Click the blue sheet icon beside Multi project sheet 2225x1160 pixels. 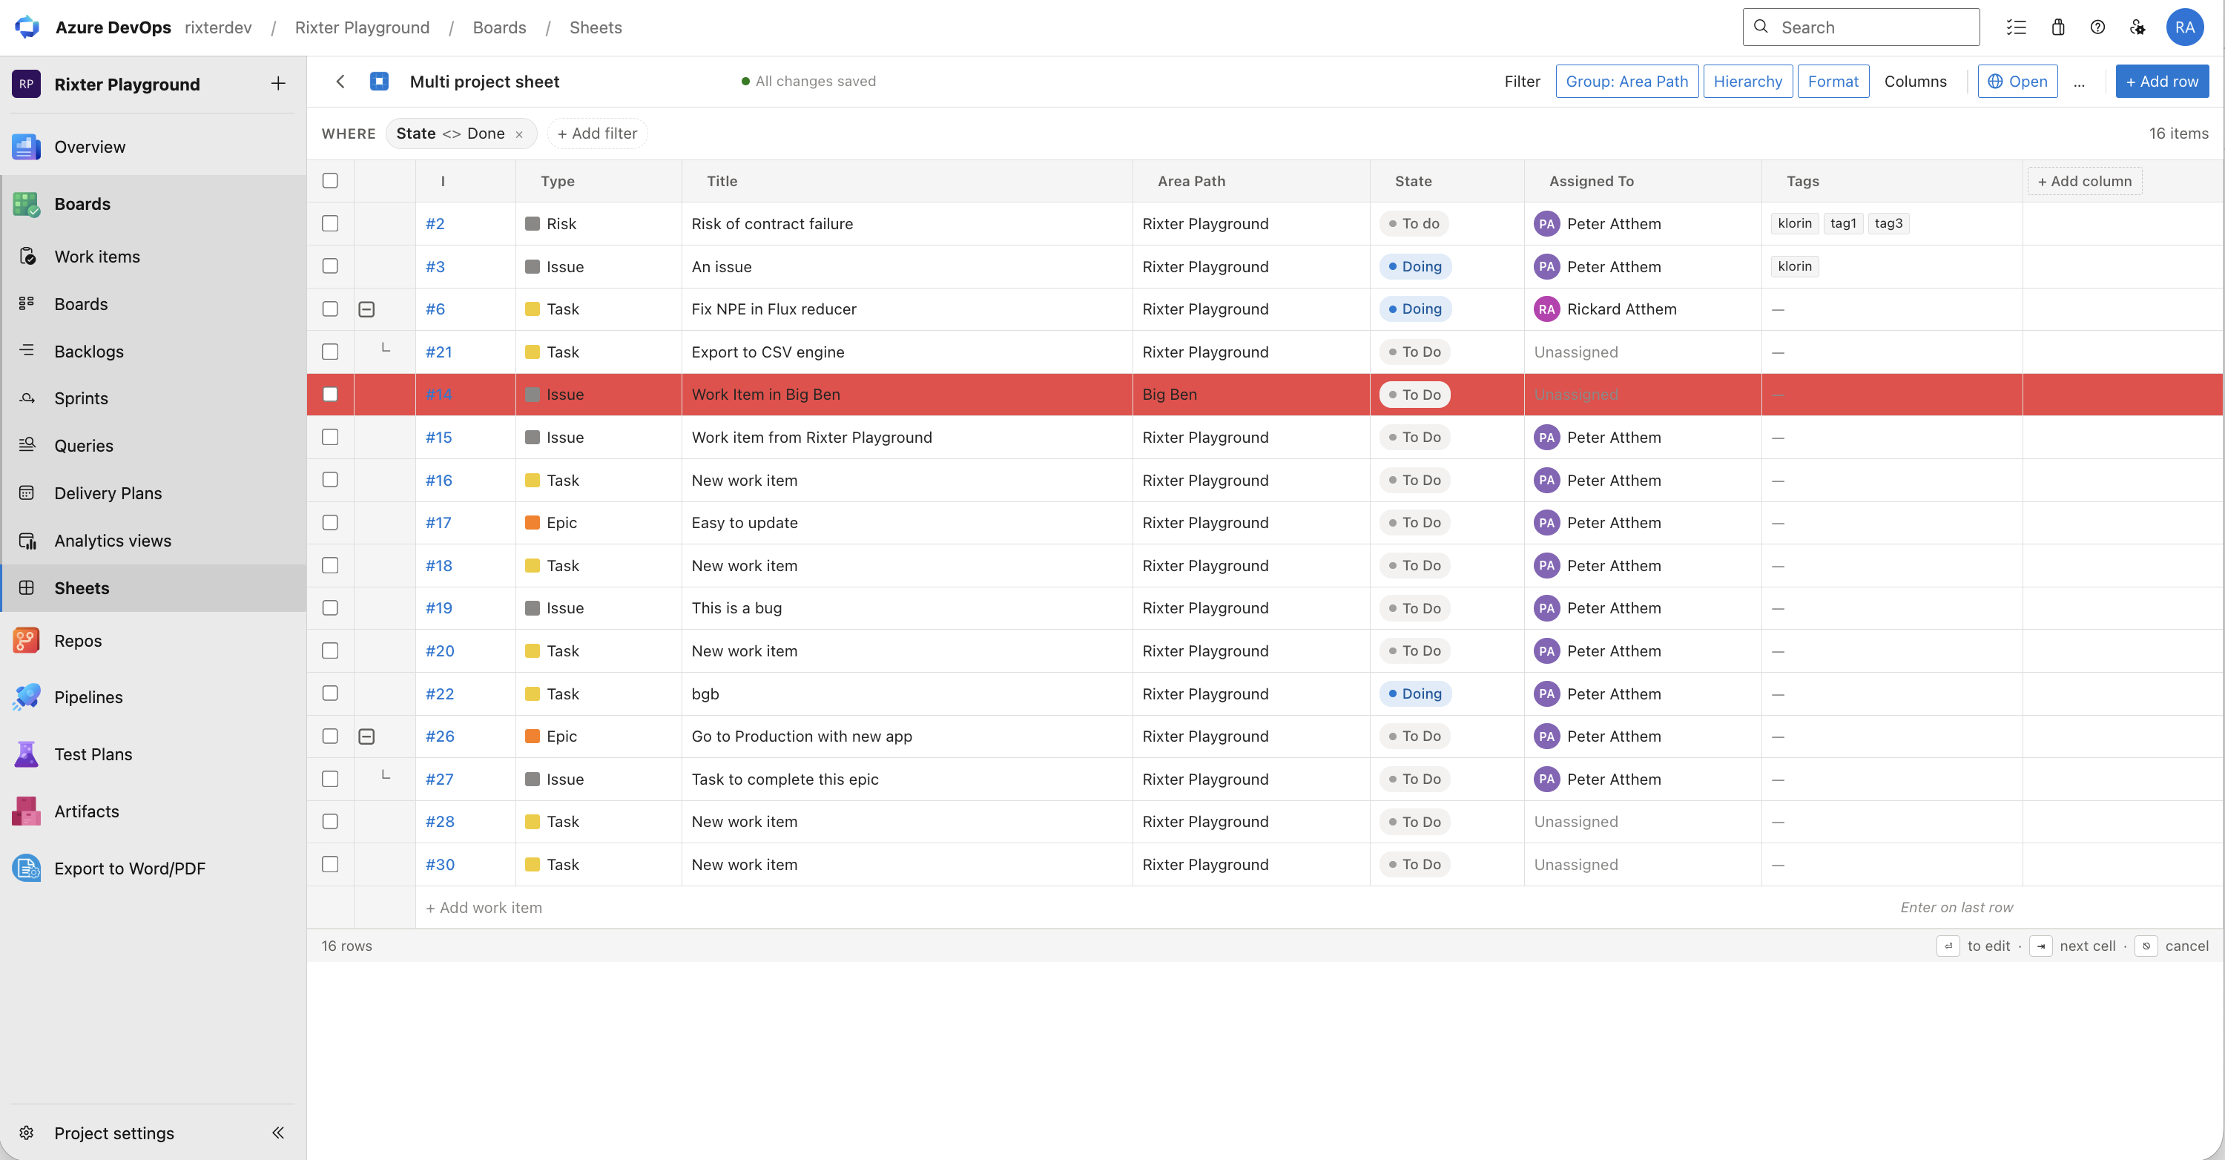[x=379, y=81]
